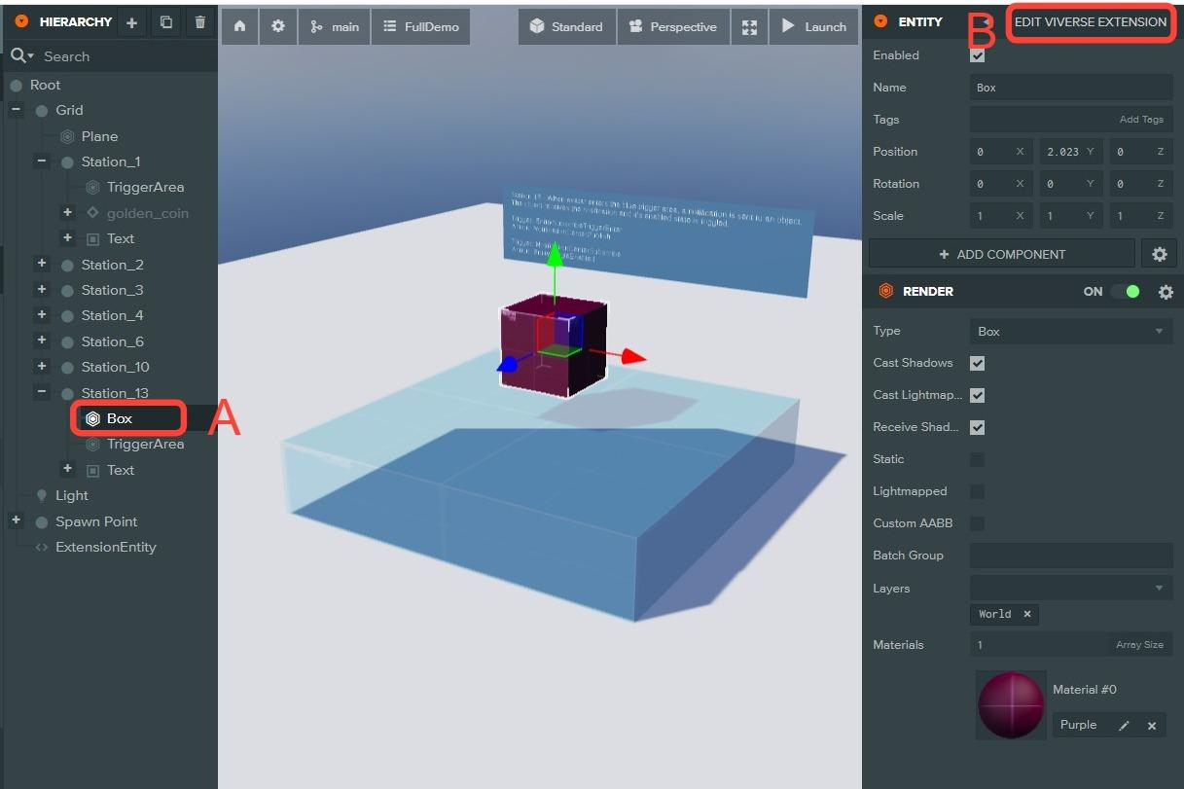The height and width of the screenshot is (789, 1184).
Task: Remove Purple material with the X icon
Action: [1151, 726]
